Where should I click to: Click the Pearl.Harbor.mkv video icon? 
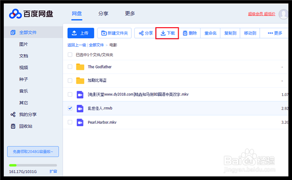click(80, 122)
